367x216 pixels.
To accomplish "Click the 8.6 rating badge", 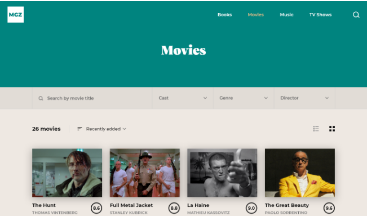I will [x=96, y=208].
